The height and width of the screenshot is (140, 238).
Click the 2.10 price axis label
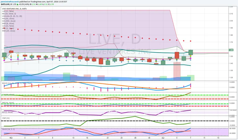[231, 14]
